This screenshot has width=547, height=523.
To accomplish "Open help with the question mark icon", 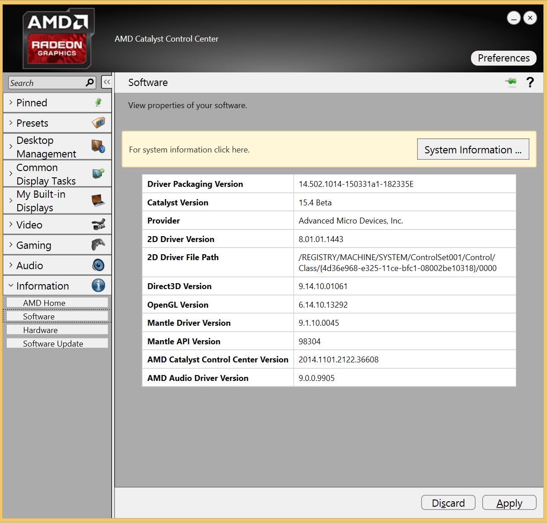I will [x=530, y=82].
